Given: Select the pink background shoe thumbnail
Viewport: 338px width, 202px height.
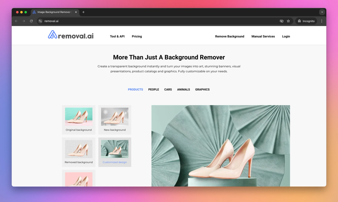Looking at the screenshot, I should coord(79,178).
